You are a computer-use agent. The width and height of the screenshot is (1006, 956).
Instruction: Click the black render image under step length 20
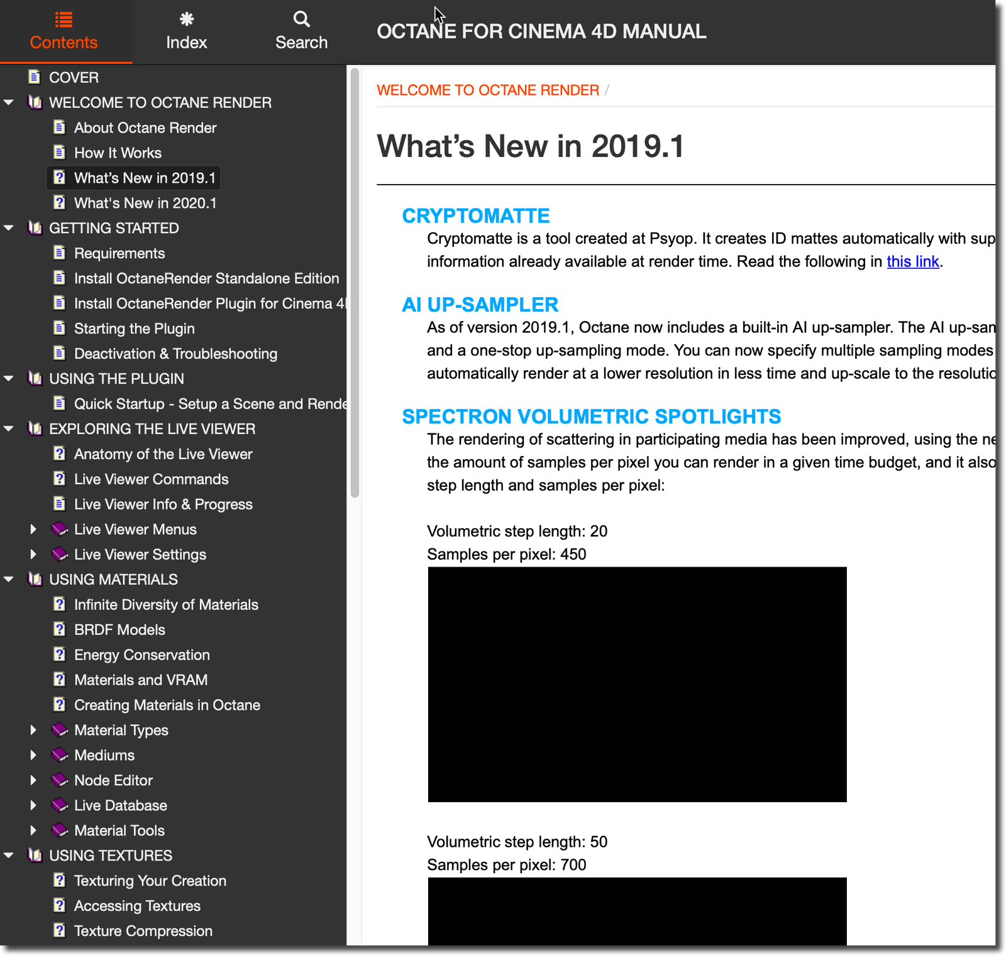pyautogui.click(x=637, y=685)
